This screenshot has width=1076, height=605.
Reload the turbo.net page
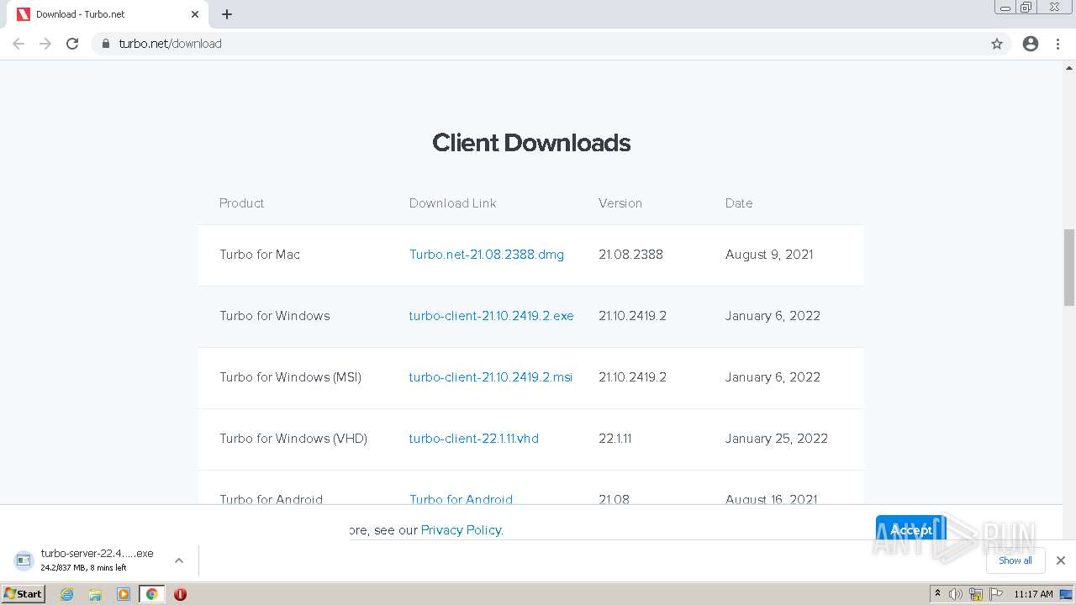[72, 44]
